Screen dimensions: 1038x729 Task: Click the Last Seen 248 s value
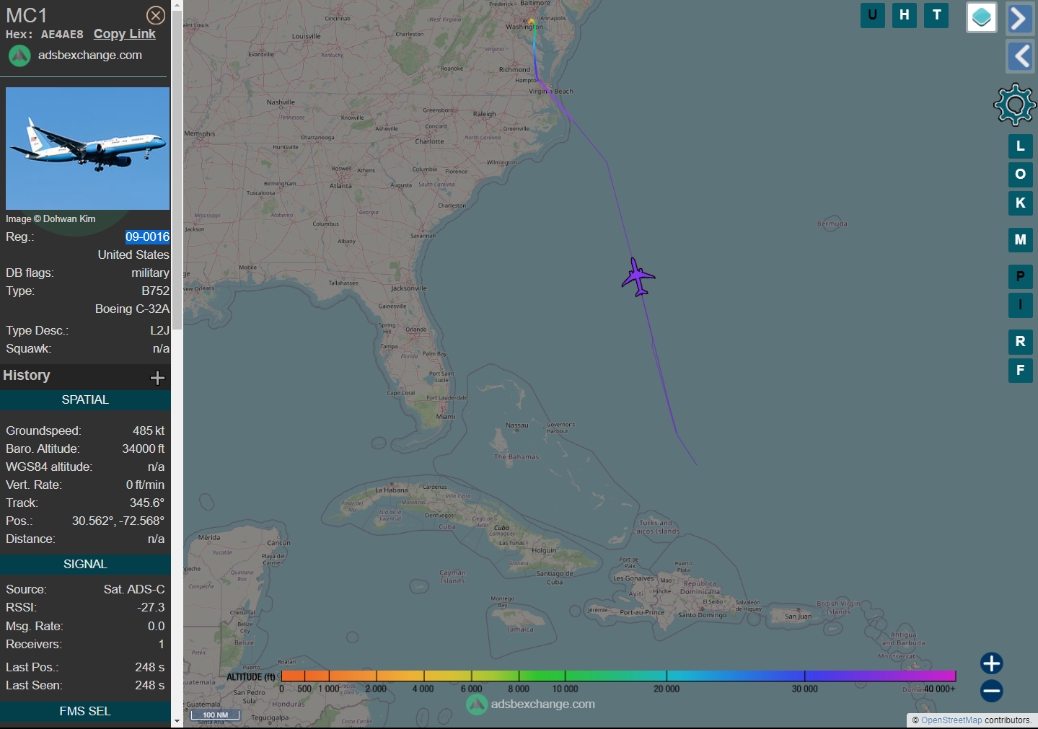point(150,685)
